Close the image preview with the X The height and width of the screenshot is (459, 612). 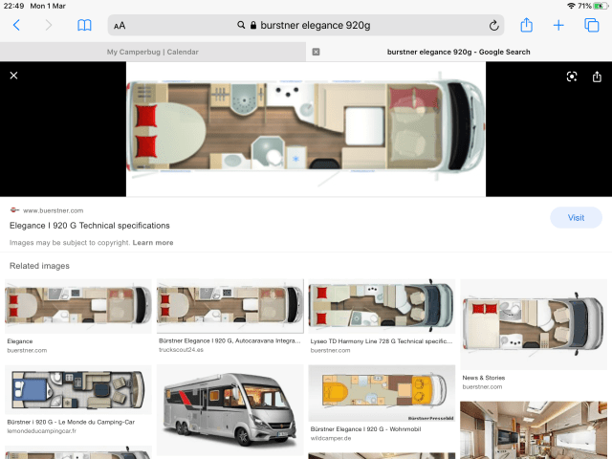click(13, 76)
